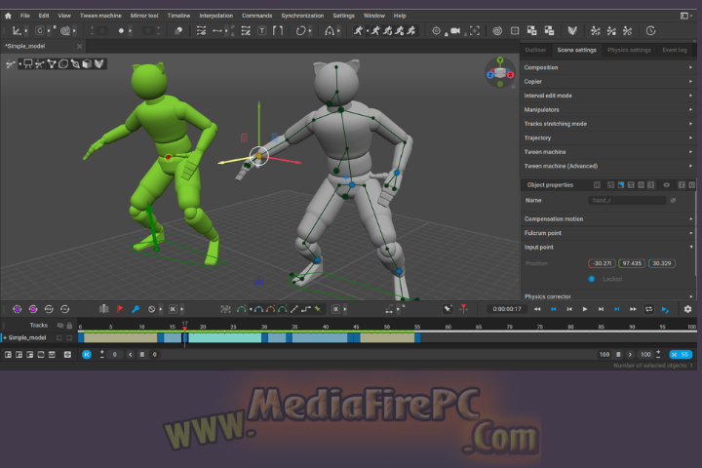Image resolution: width=702 pixels, height=468 pixels.
Task: Click the feather icon in the top toolbar
Action: [x=572, y=31]
